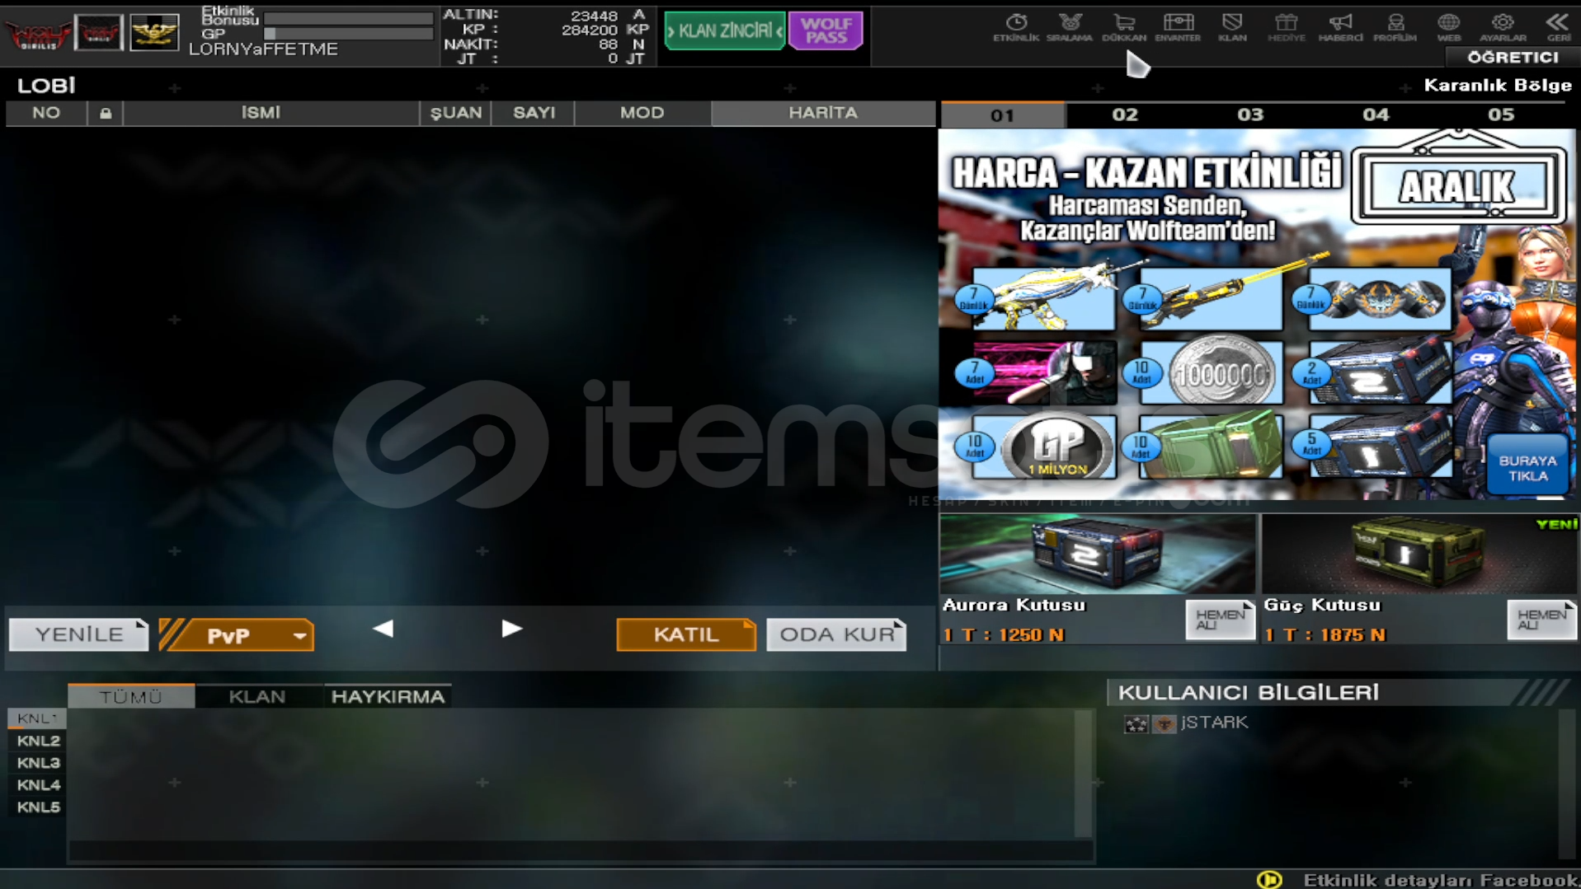Click the clan emblem next to logo
This screenshot has height=889, width=1581.
coord(99,33)
